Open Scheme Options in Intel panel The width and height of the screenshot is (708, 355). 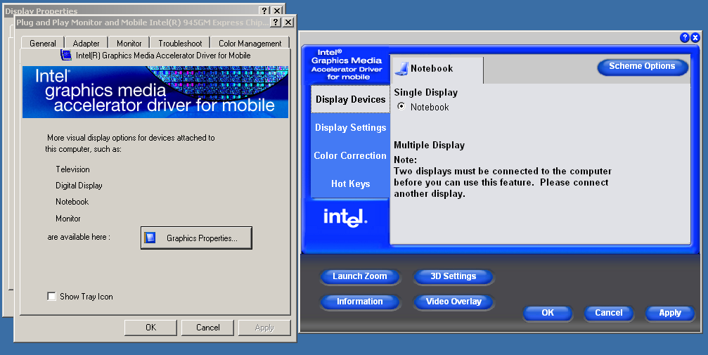point(642,66)
